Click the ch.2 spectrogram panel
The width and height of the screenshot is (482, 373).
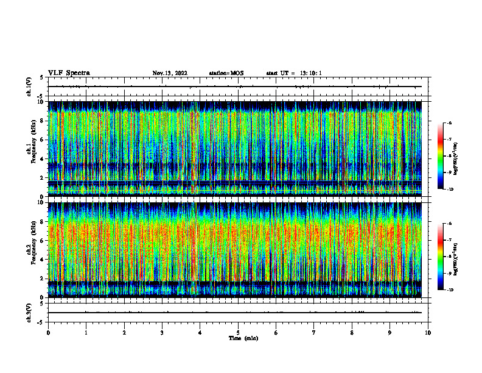(235, 250)
